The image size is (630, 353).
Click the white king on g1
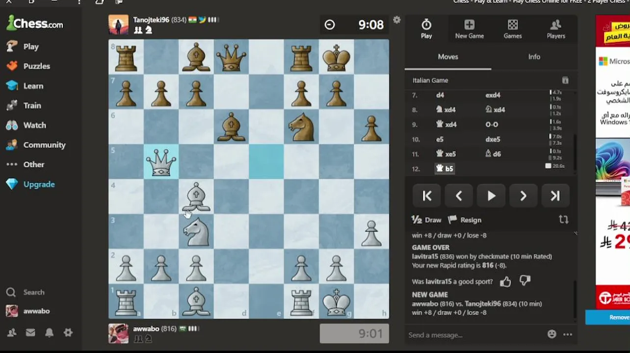336,301
